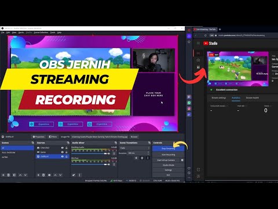Toggle VPN badge in browser address bar
The width and height of the screenshot is (278, 209).
pyautogui.click(x=212, y=35)
